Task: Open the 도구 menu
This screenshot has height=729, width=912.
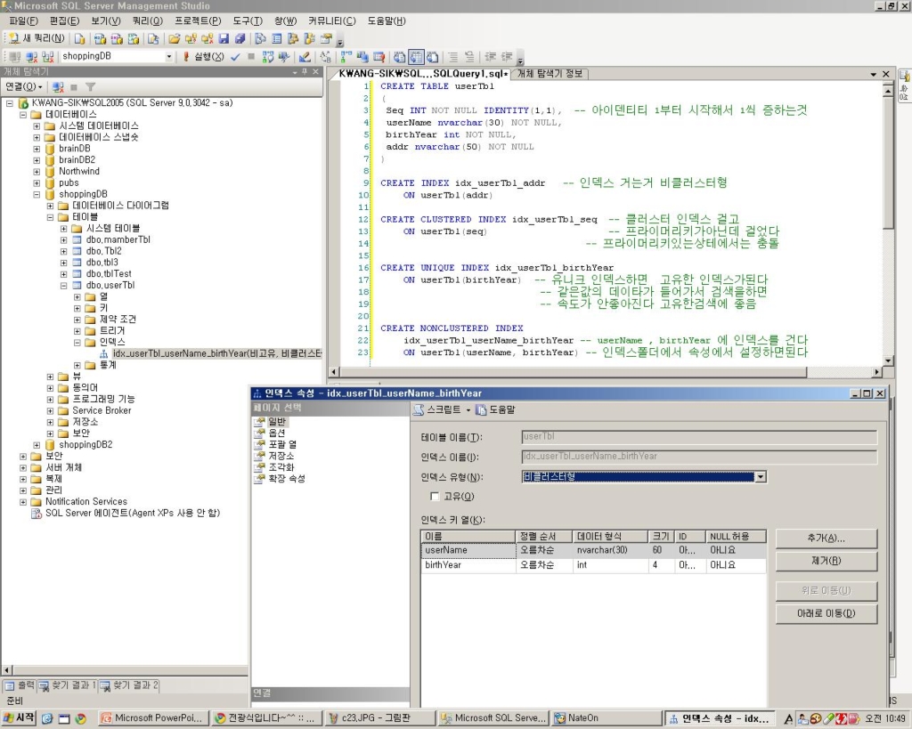Action: pos(248,21)
